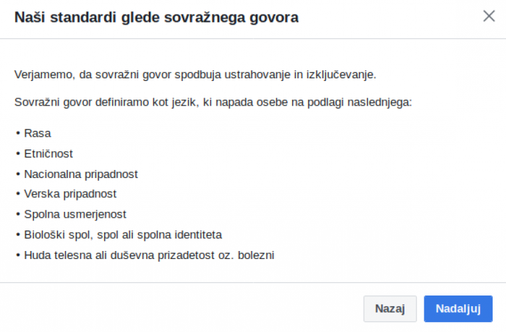Viewport: 506px width, 332px height.
Task: Select the Rasa list item
Action: [x=37, y=133]
